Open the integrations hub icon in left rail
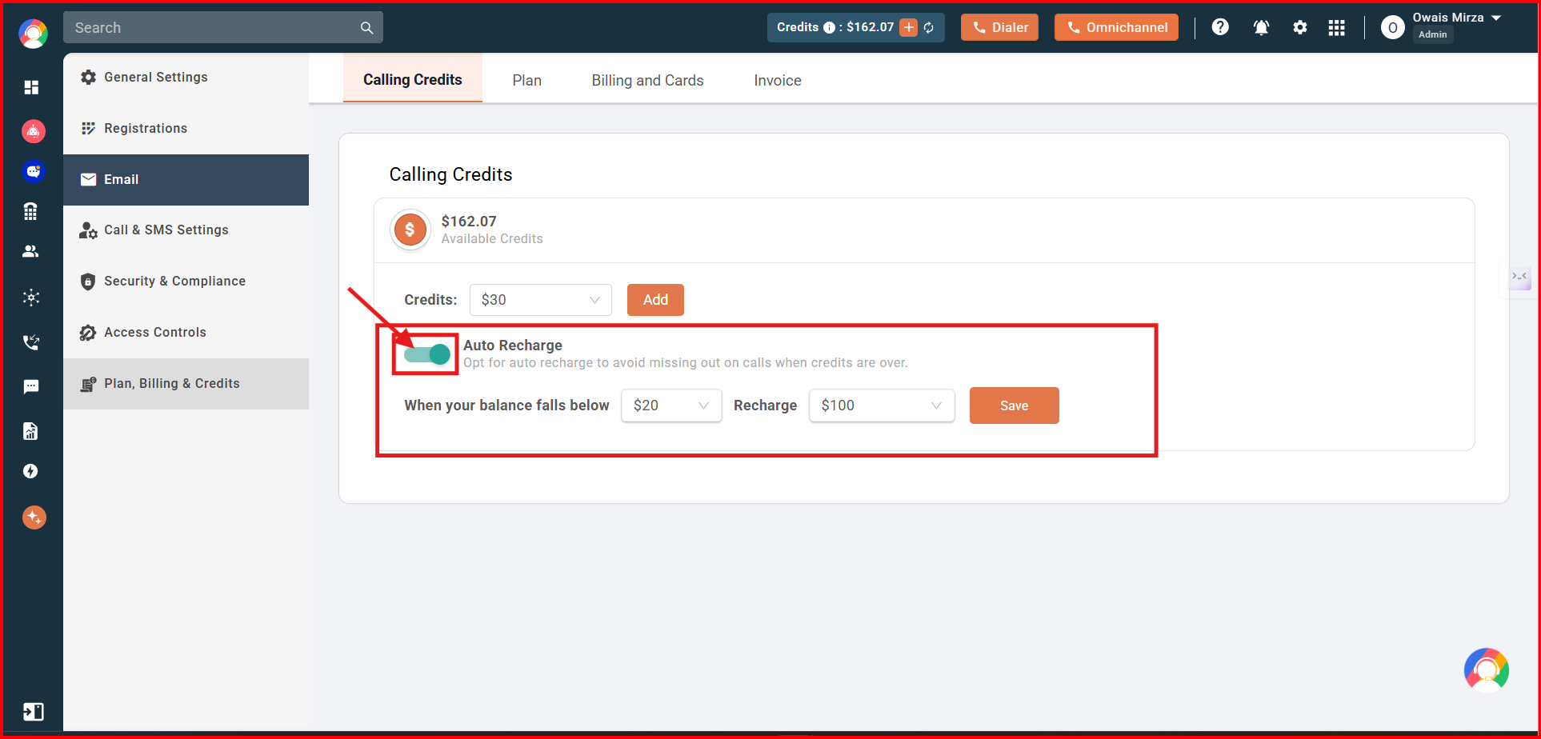 (x=30, y=298)
